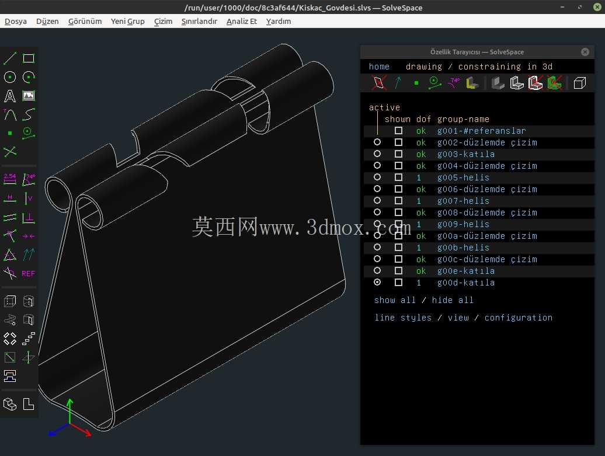Activate group g005-helis radio button
Viewport: 605px width, 456px height.
point(377,177)
